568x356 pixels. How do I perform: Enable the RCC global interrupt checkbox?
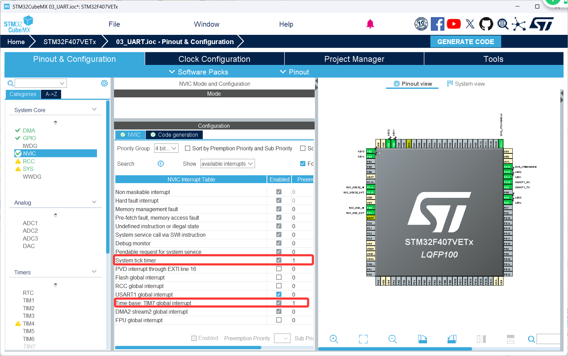[279, 286]
